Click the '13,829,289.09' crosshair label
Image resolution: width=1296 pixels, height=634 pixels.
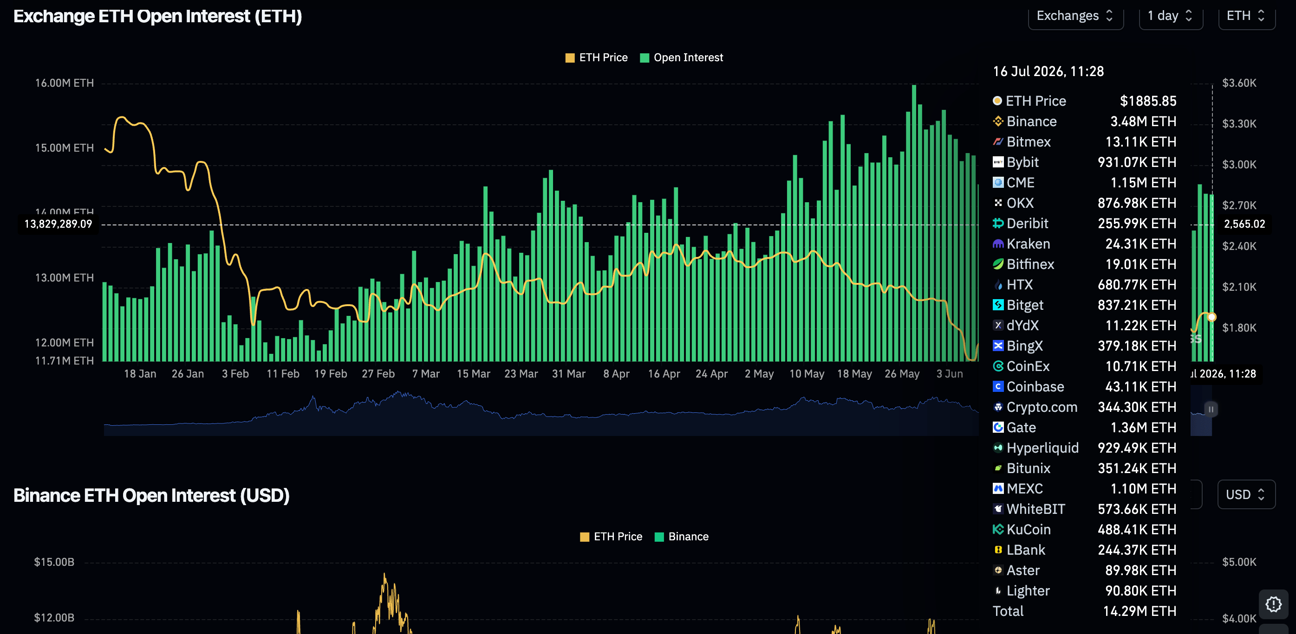[59, 224]
